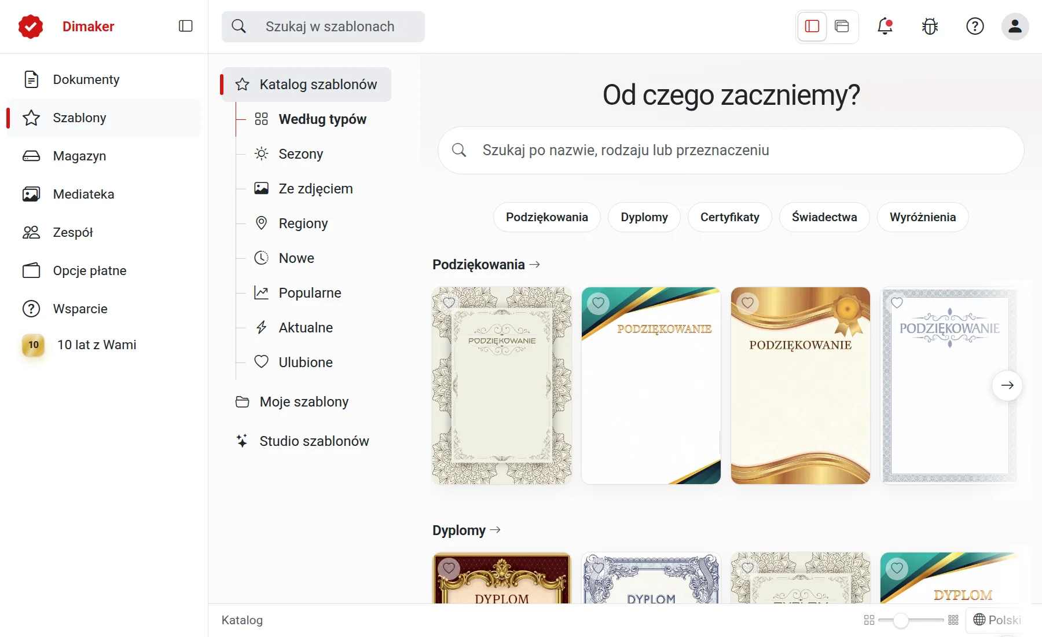The width and height of the screenshot is (1042, 637).
Task: Open Dokumenty in the sidebar
Action: pos(104,79)
